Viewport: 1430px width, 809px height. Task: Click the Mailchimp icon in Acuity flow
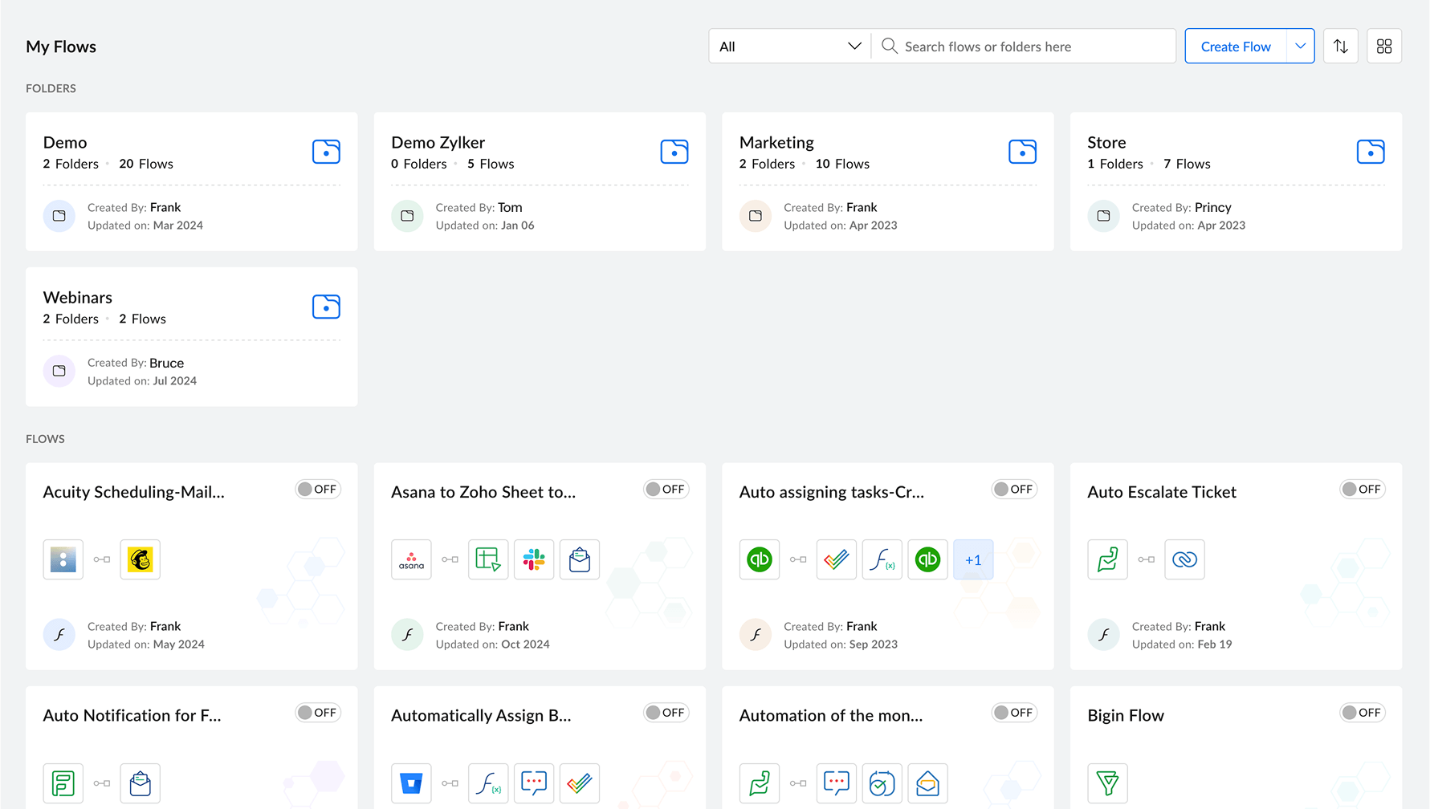141,559
